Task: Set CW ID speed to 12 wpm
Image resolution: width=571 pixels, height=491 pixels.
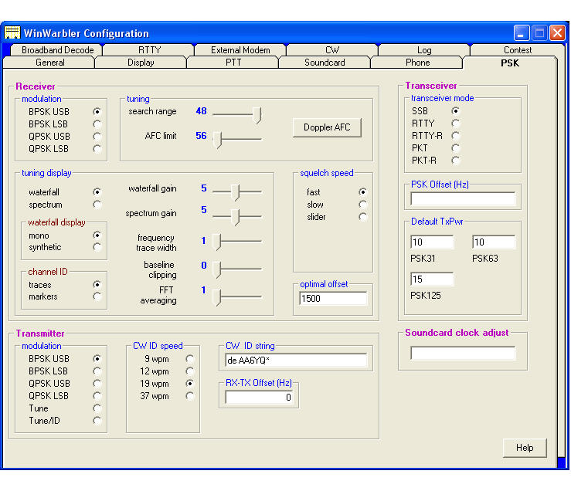Action: (189, 371)
